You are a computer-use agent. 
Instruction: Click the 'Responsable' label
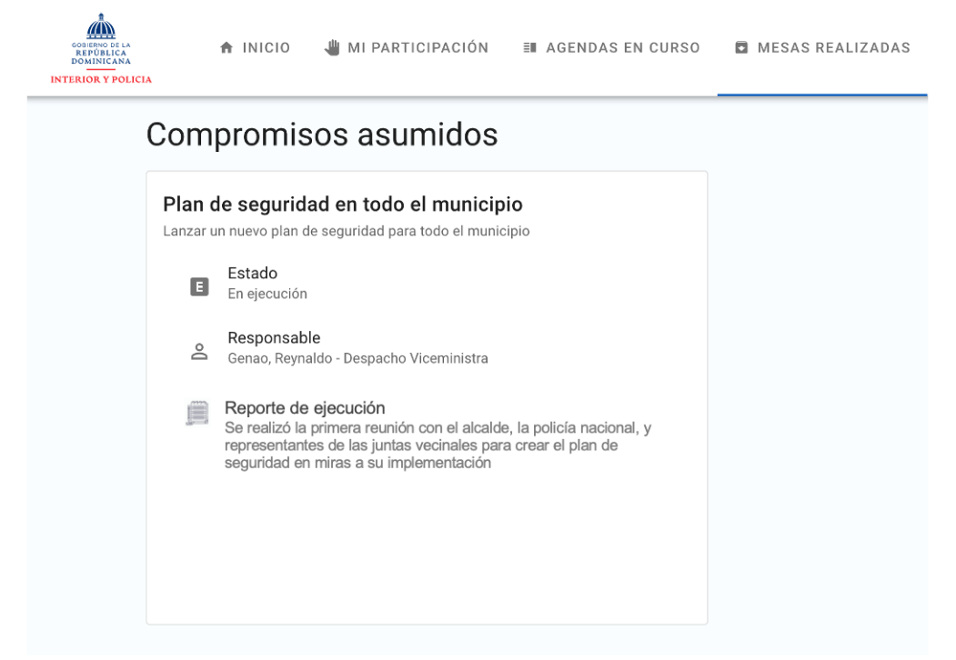click(274, 337)
